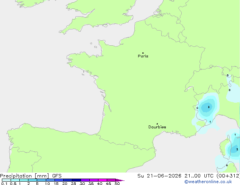
Task: Select the 15 to 20 mm legend swatch
Action: (x=59, y=180)
